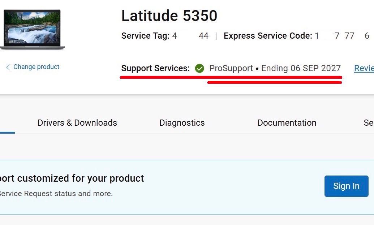Viewport: 374px width, 225px height.
Task: Switch to the Drivers & Downloads tab
Action: [x=77, y=123]
